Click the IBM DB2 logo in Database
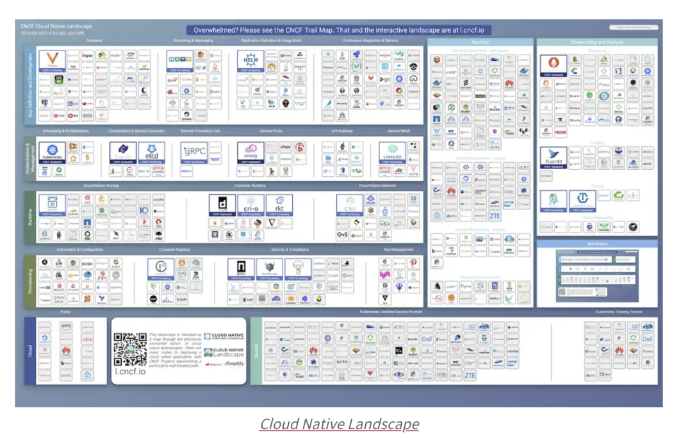The image size is (683, 438). (x=59, y=79)
